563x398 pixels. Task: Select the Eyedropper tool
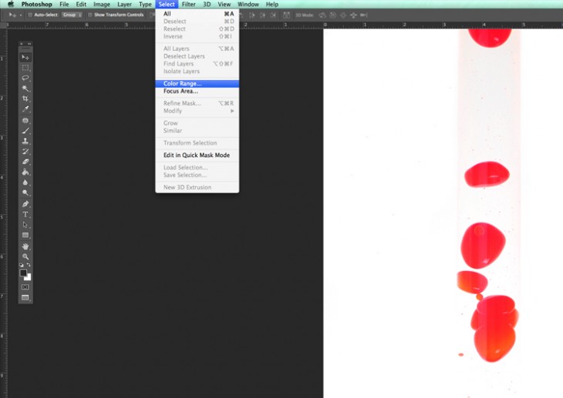tap(25, 109)
